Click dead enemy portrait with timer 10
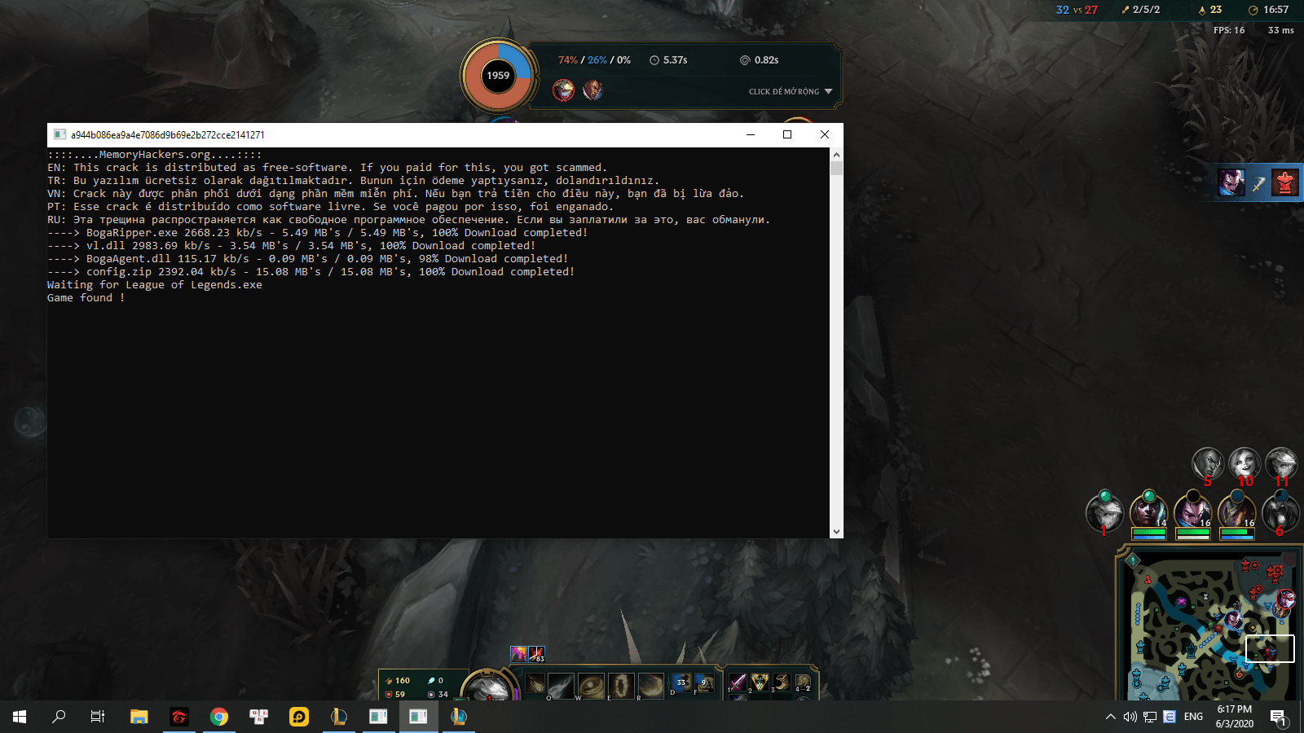The width and height of the screenshot is (1304, 733). coord(1245,463)
